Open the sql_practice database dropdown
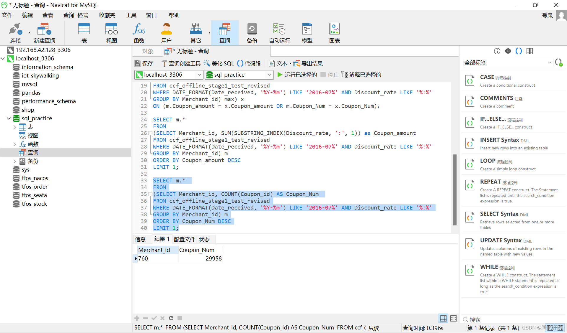Screen dimensions: 567x333 (269, 75)
